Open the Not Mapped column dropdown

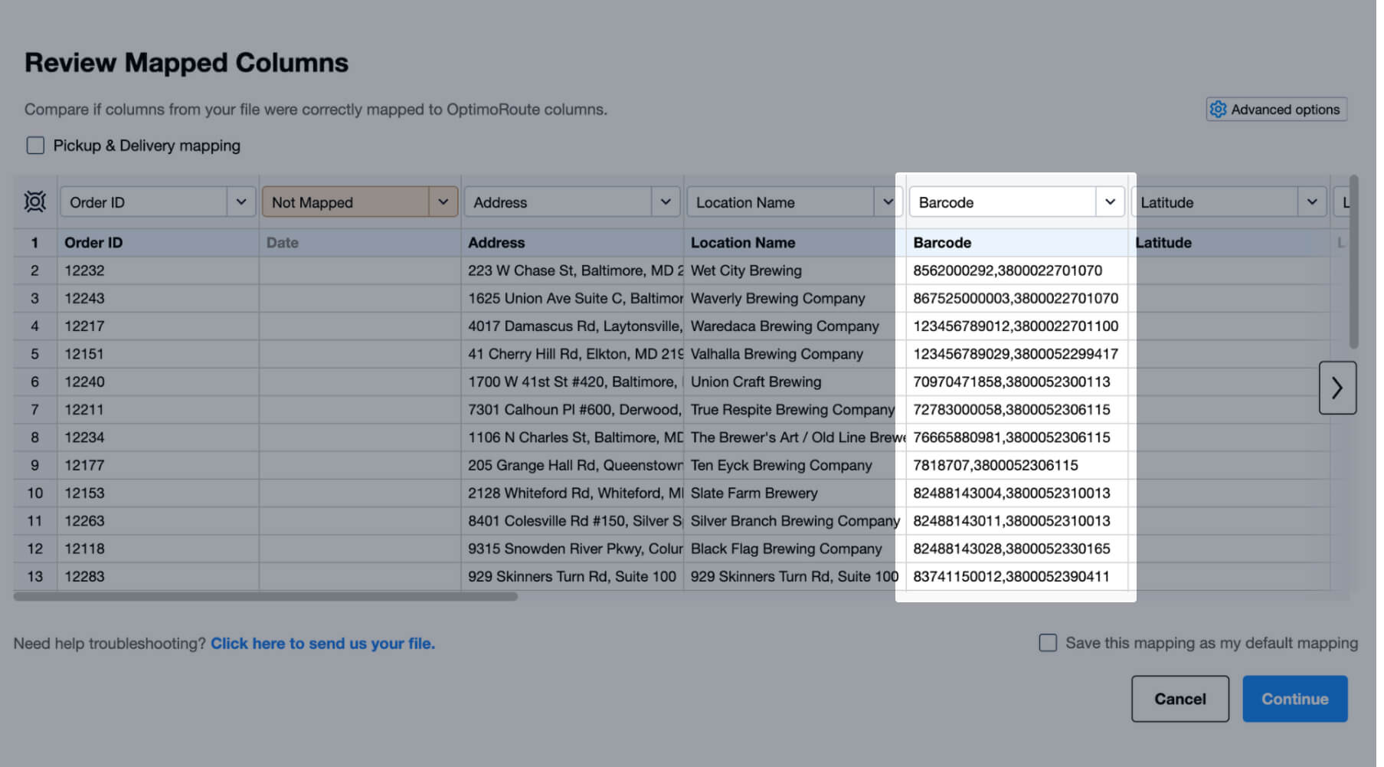point(443,202)
